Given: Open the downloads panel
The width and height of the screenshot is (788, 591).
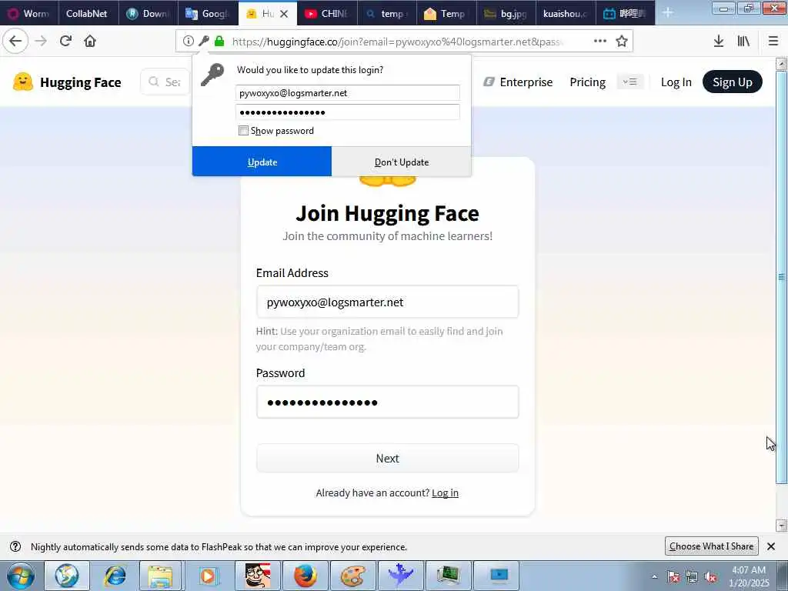Looking at the screenshot, I should point(719,42).
